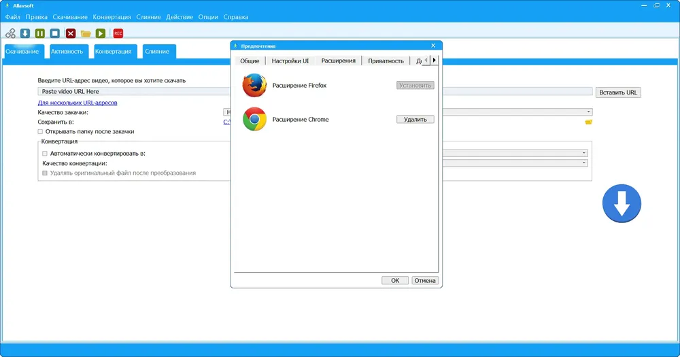Screen dimensions: 680x357
Task: Enable 'Автоматически конвертировать в' checkbox
Action: click(x=45, y=154)
